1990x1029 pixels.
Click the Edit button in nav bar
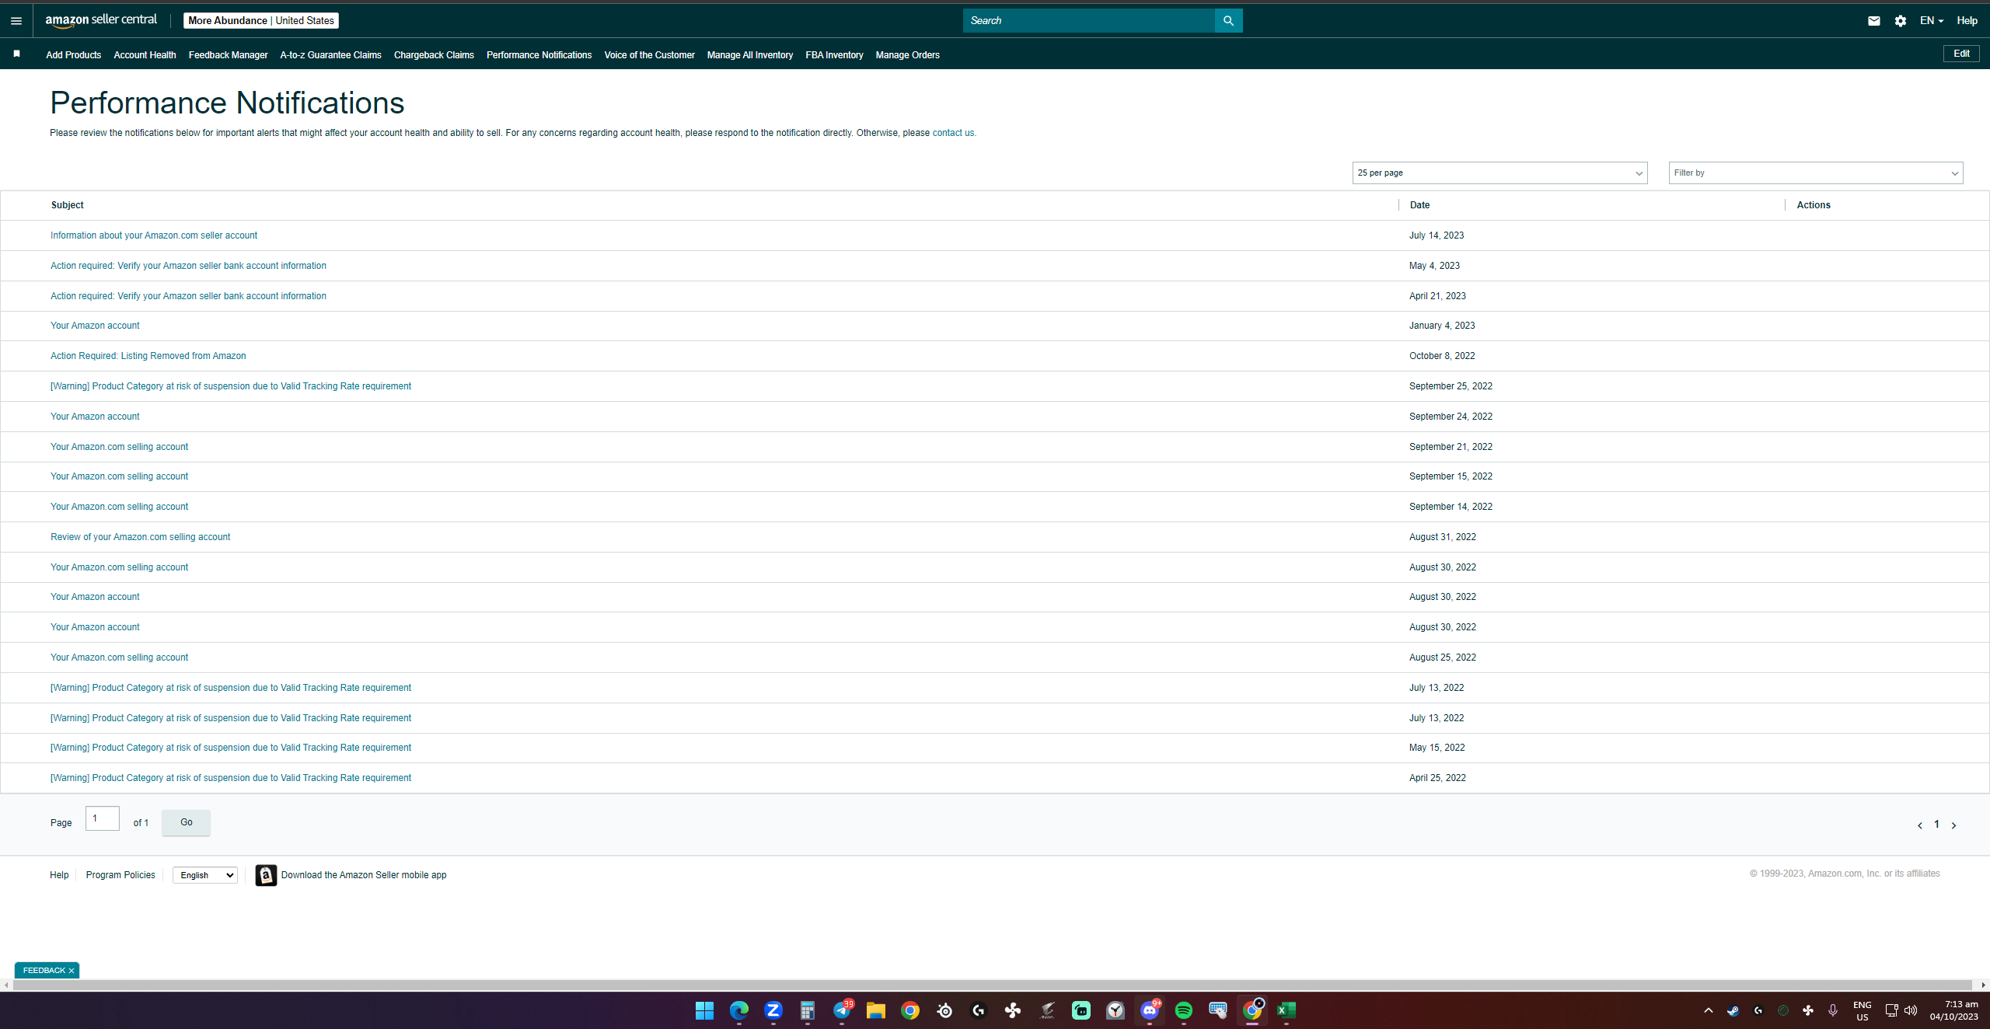[1961, 54]
